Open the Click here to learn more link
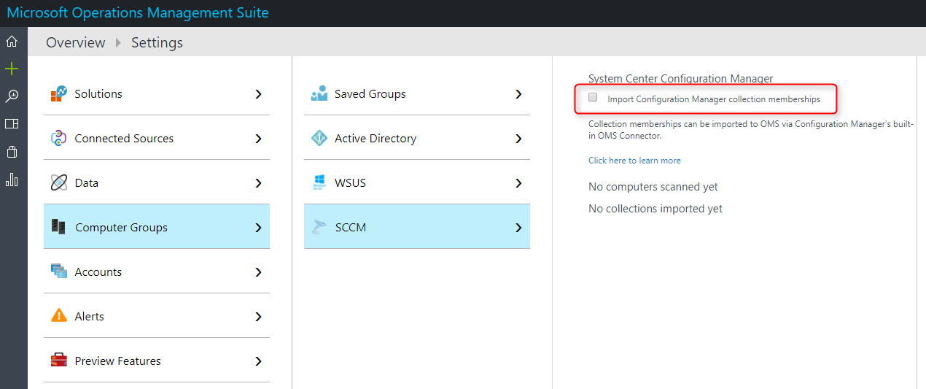Image resolution: width=926 pixels, height=389 pixels. click(634, 160)
